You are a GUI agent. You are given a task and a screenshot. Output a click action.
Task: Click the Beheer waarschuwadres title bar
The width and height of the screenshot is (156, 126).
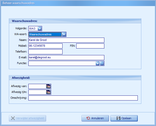coord(78,3)
